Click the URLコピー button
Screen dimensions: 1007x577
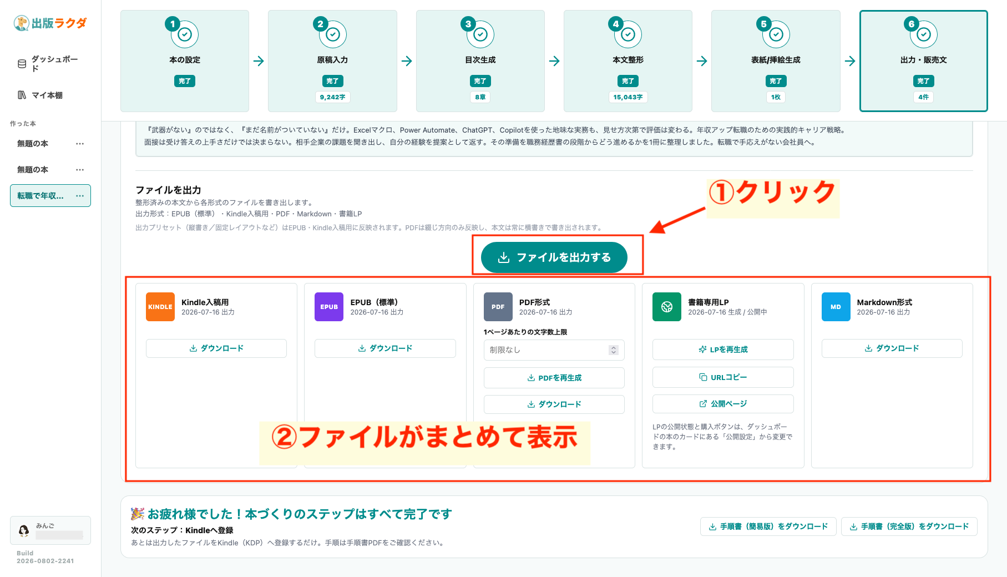coord(723,377)
